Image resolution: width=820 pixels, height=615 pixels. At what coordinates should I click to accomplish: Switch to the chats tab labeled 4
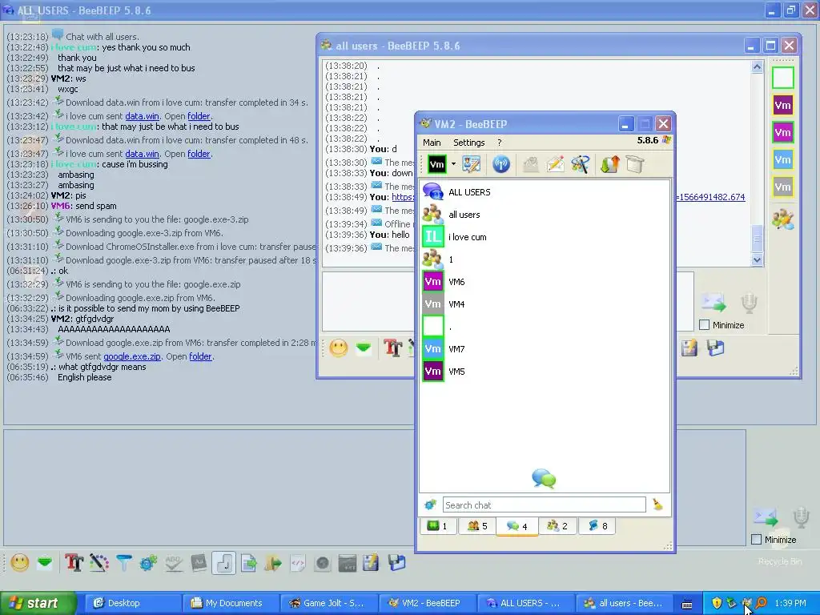[517, 526]
